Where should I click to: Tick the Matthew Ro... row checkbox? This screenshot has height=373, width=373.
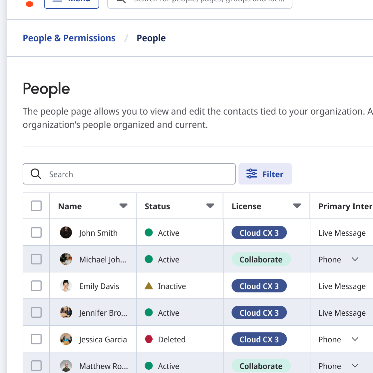coord(36,366)
